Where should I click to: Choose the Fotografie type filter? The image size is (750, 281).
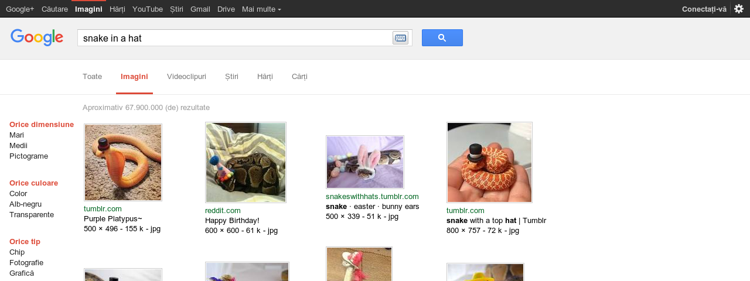(x=26, y=263)
